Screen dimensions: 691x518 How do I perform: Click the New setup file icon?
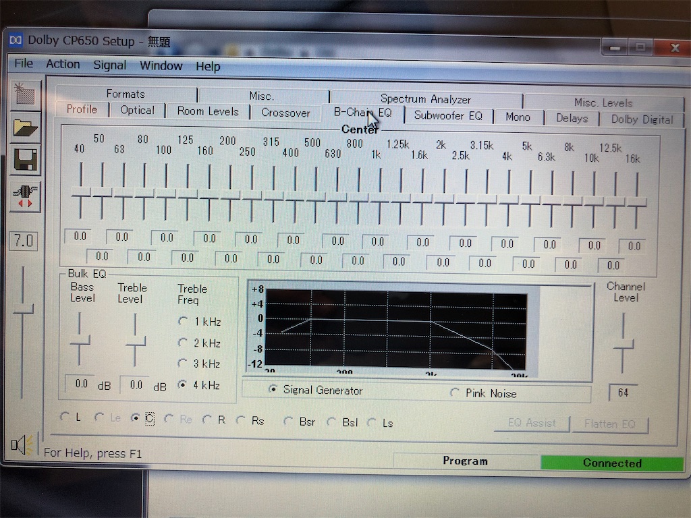tap(25, 95)
